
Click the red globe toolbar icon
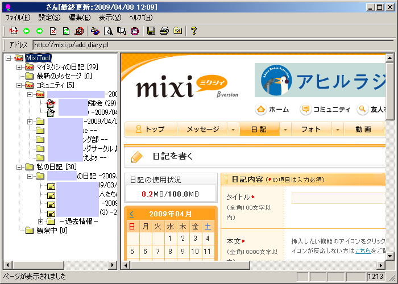79,31
